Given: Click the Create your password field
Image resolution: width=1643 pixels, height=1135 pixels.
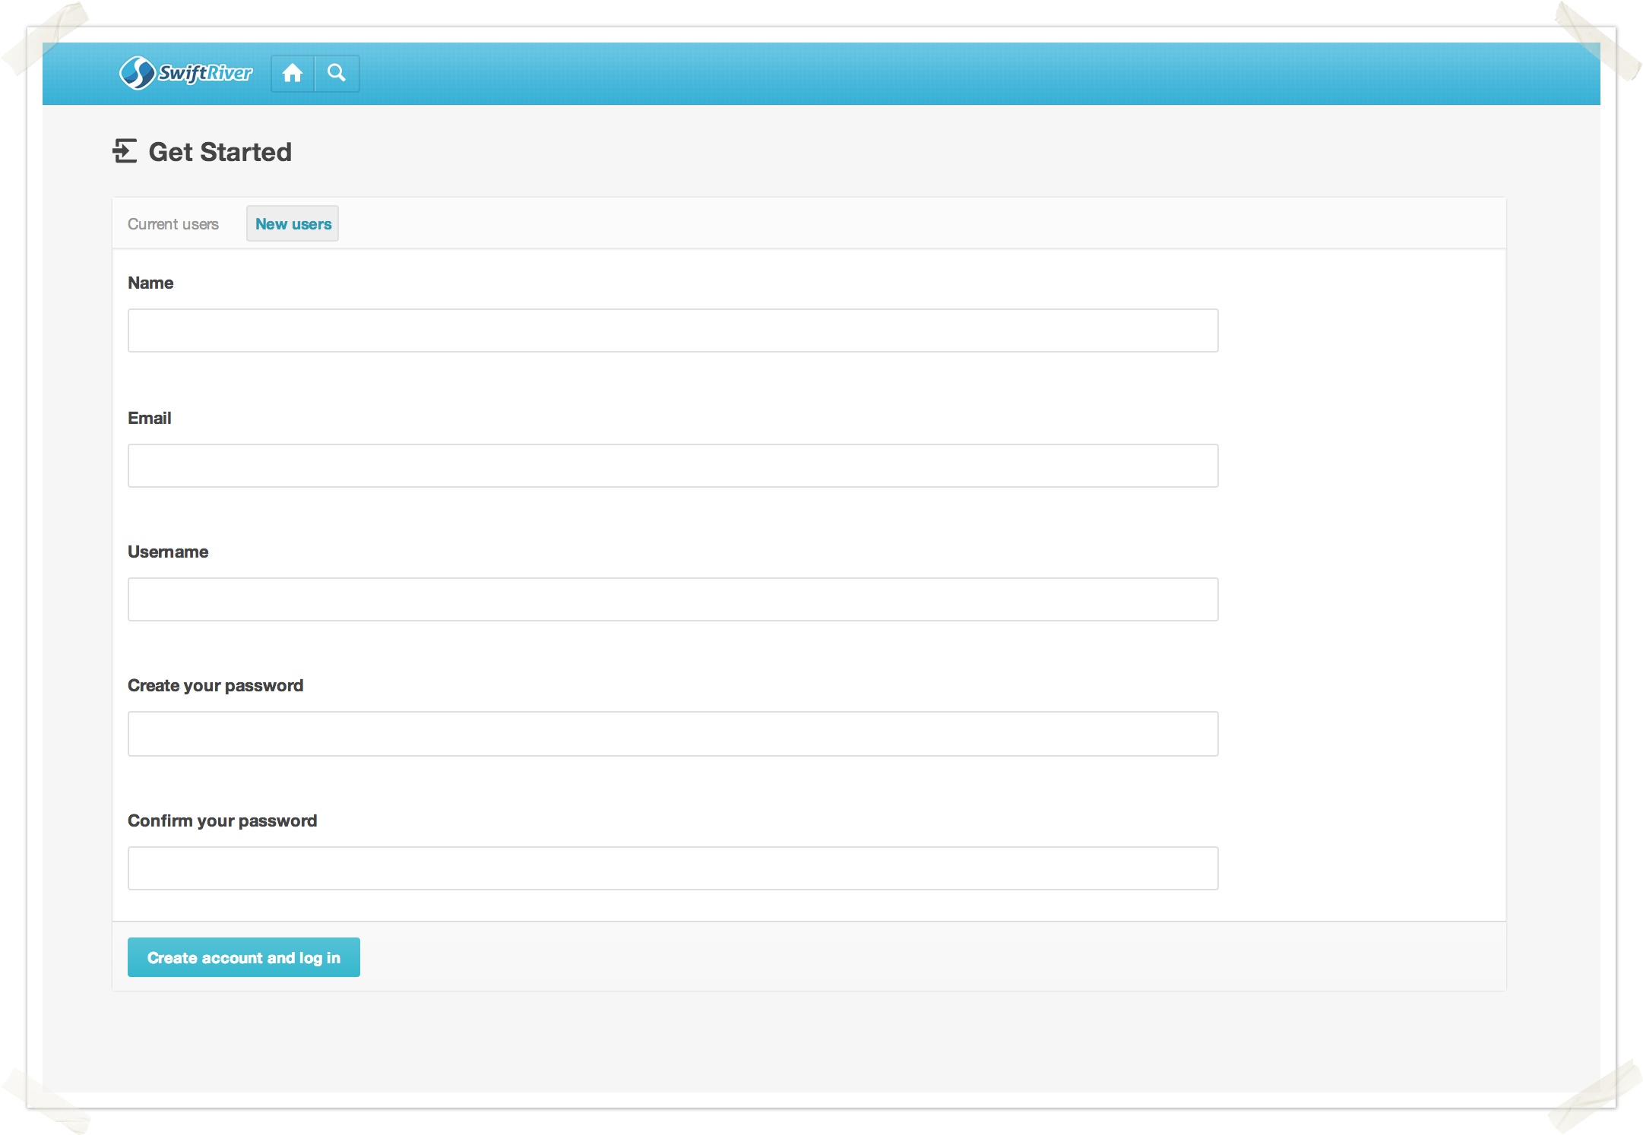Looking at the screenshot, I should point(673,734).
